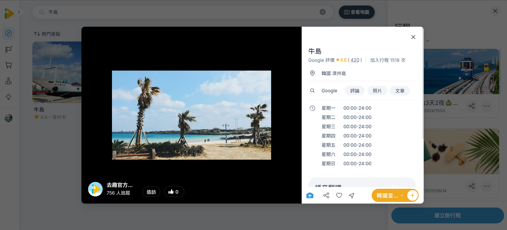Click the navigation arrow icon
This screenshot has width=507, height=230.
(x=352, y=195)
